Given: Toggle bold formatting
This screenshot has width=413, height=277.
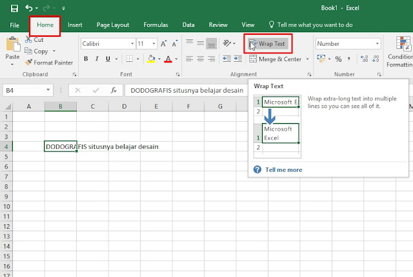Looking at the screenshot, I should pos(86,59).
